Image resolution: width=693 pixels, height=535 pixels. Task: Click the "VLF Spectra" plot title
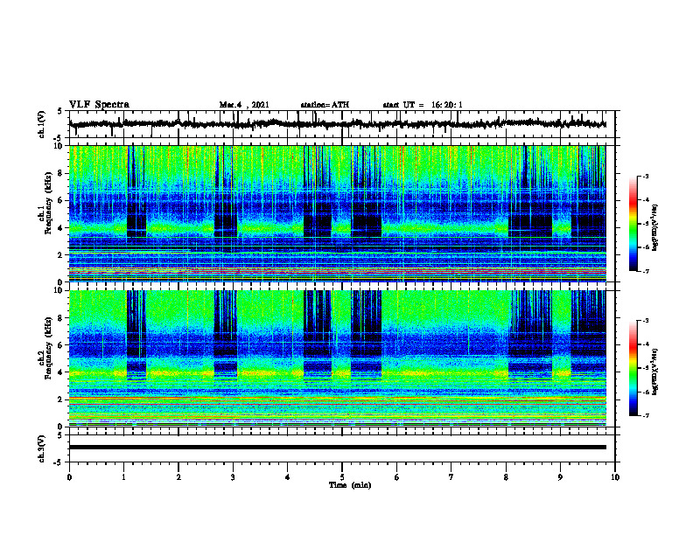(x=99, y=105)
